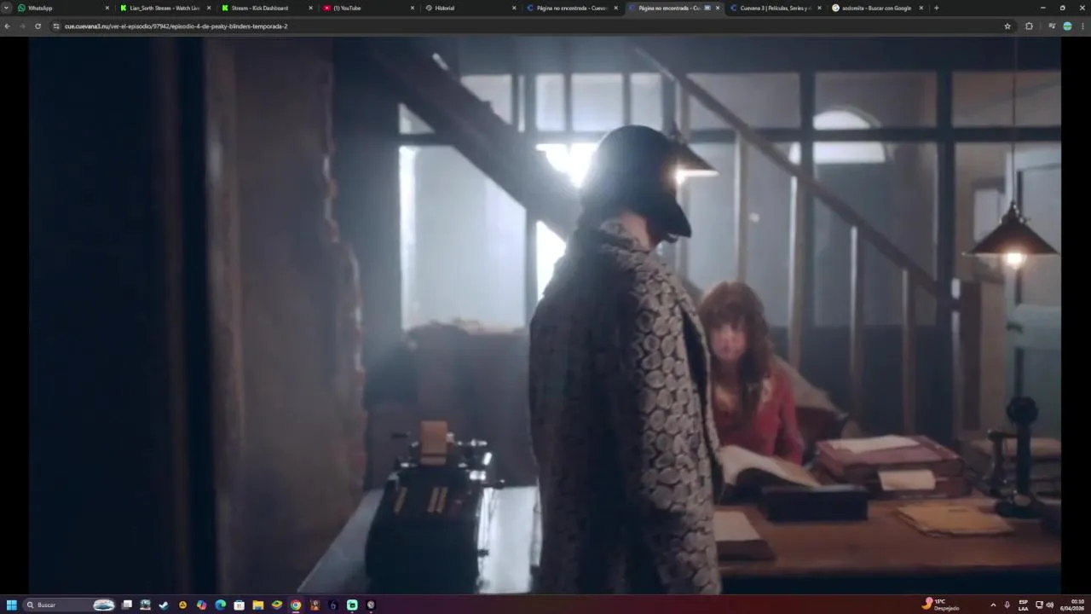Image resolution: width=1091 pixels, height=614 pixels.
Task: Open the Copilot taskbar icon
Action: click(x=201, y=605)
